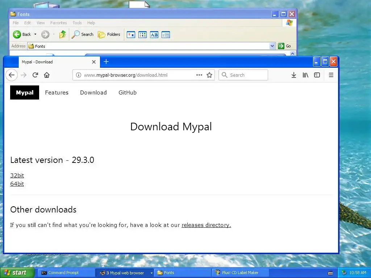
Task: Reload the Mypal download page
Action: click(x=35, y=75)
